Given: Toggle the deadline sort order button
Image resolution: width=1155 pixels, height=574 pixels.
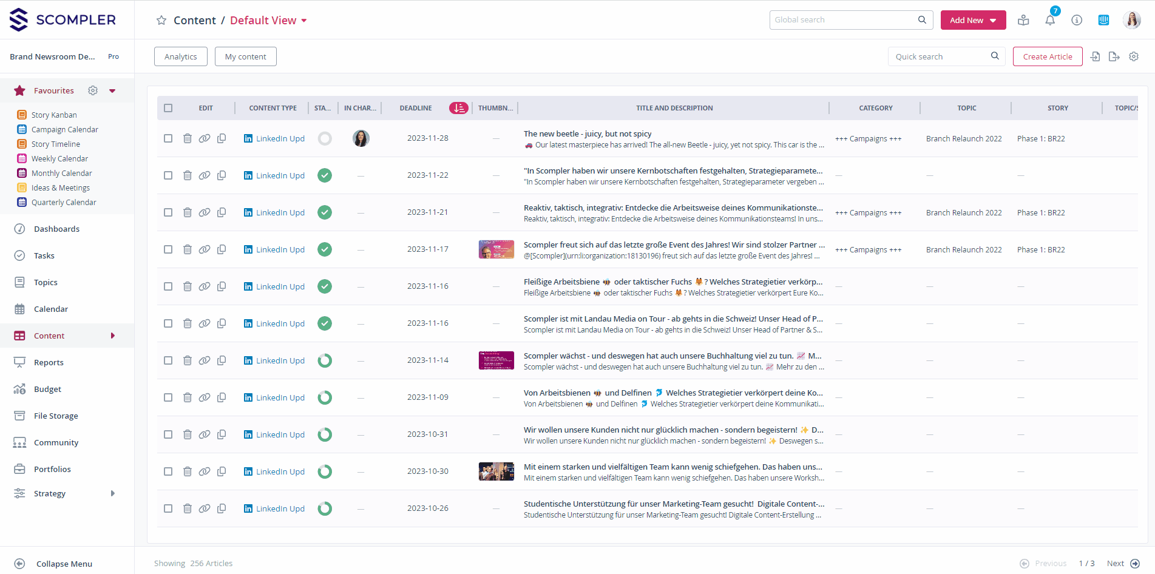Looking at the screenshot, I should pos(458,108).
